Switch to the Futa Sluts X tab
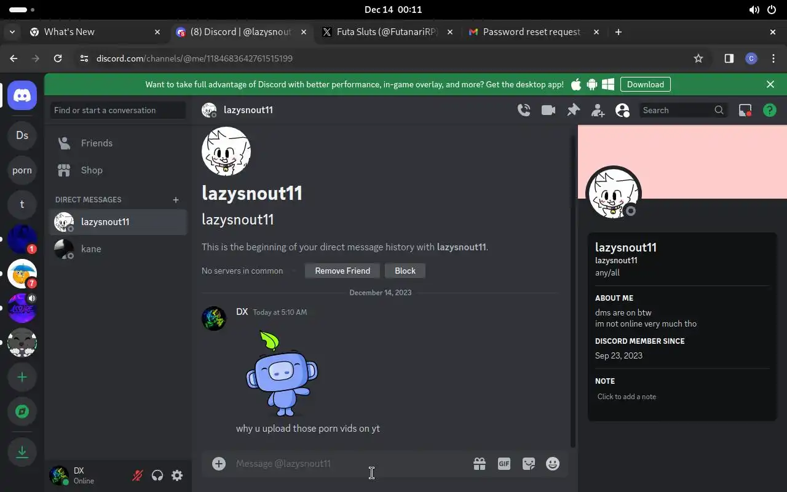The width and height of the screenshot is (787, 492). [x=389, y=32]
